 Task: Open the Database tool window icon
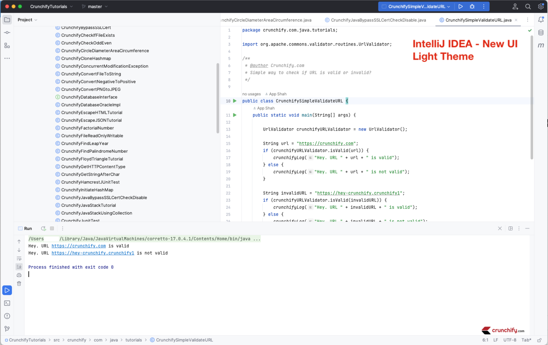coord(541,32)
